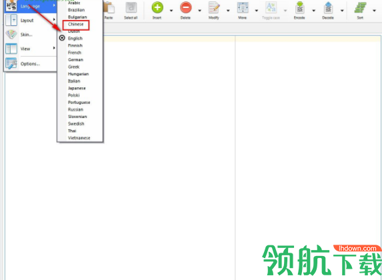Choose Finnish from the language list
Screen dimensions: 382x280
click(x=75, y=45)
